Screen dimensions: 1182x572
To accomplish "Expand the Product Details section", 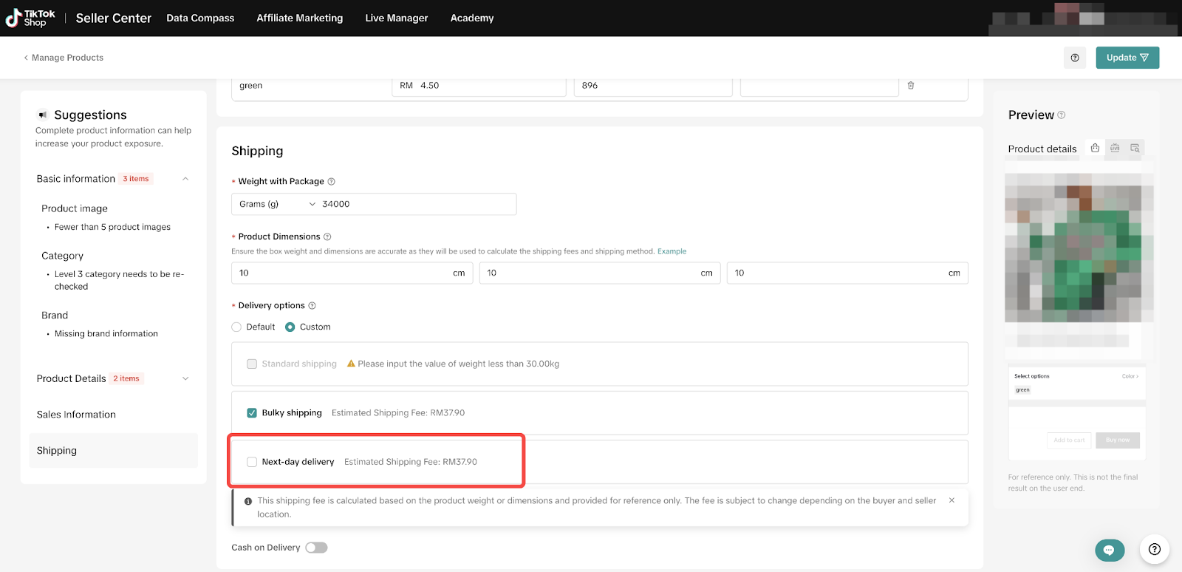I will 185,378.
